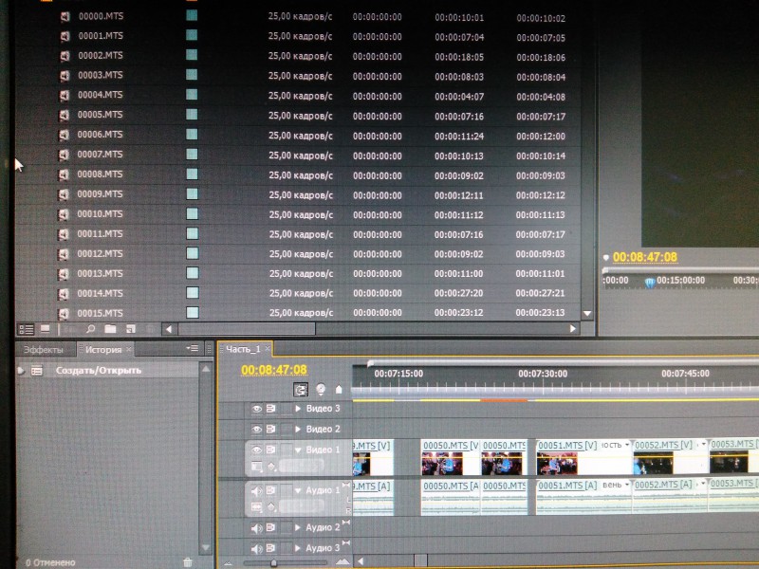Close the Часть_1 sequence tab
The image size is (759, 569).
268,348
